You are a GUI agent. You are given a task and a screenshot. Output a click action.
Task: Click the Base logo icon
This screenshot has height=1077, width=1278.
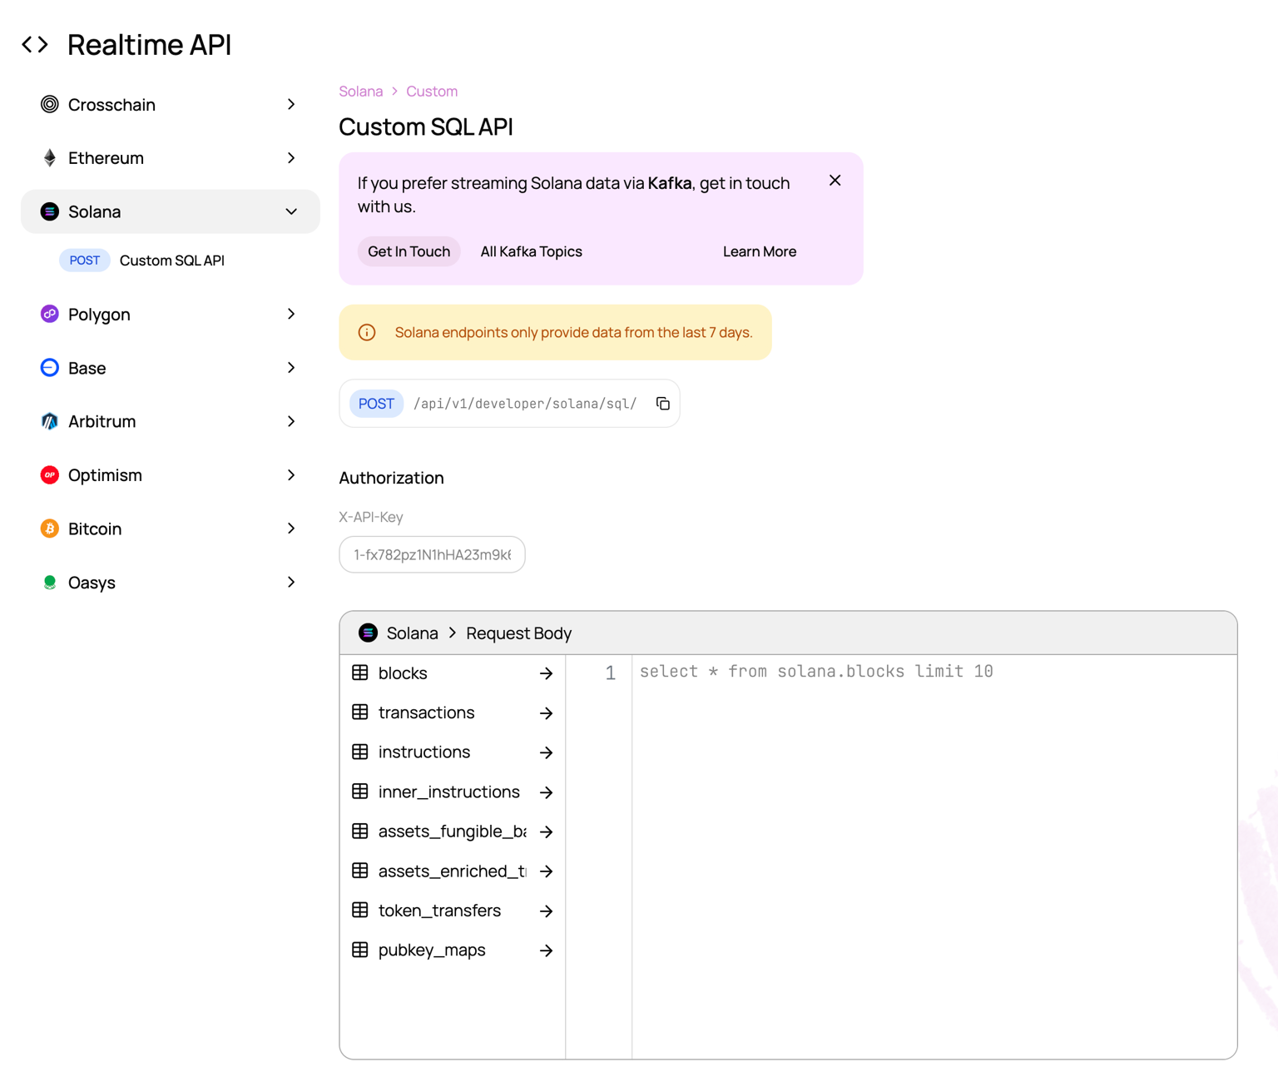coord(50,368)
